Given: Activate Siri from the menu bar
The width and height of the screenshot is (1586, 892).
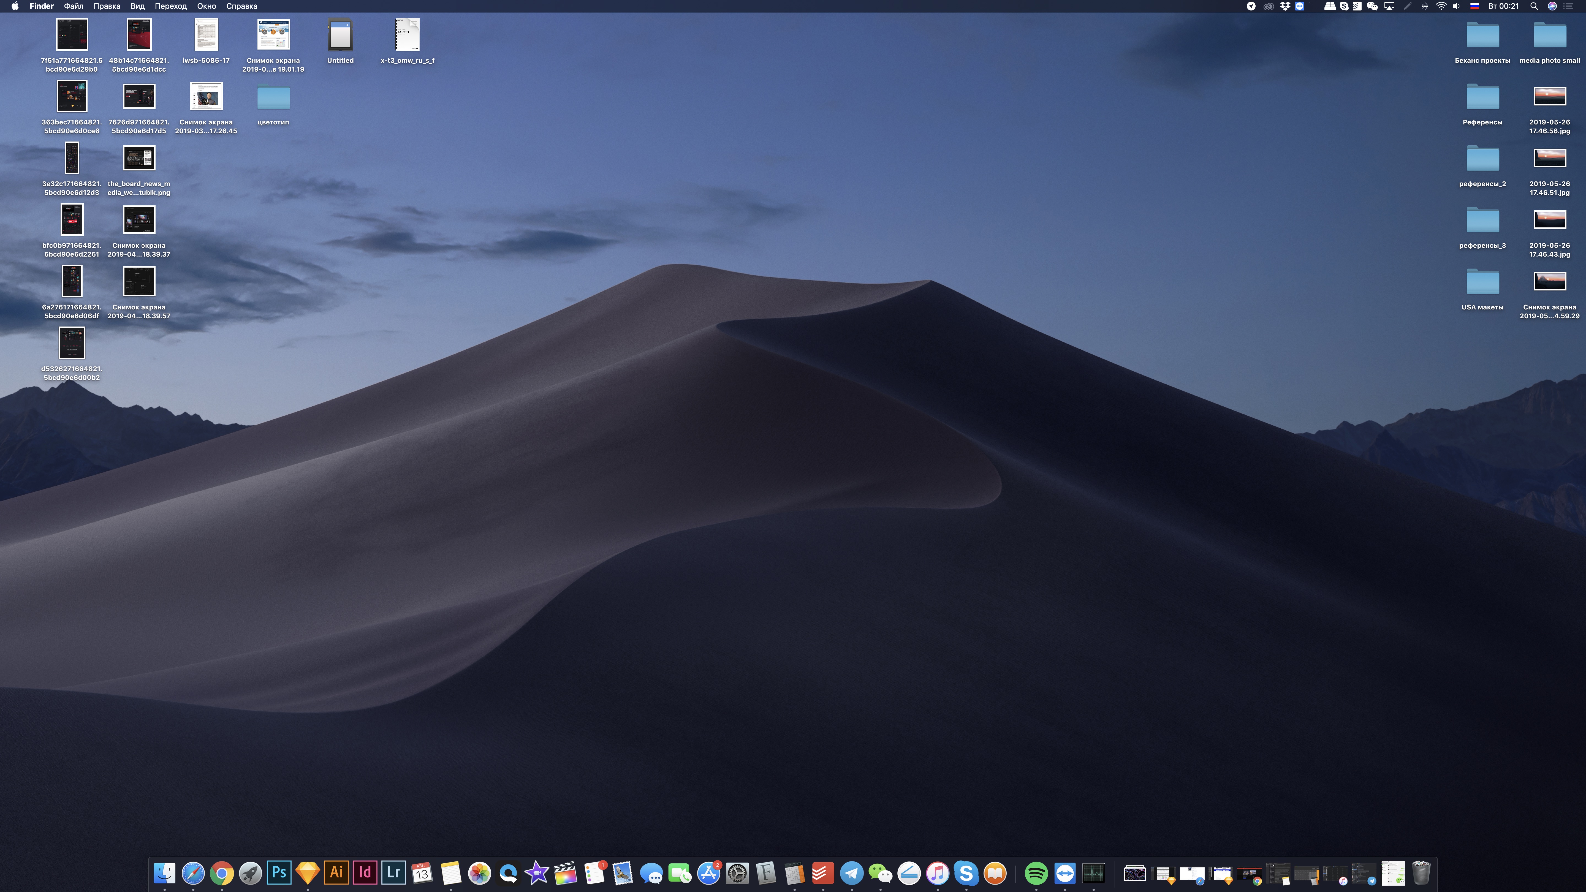Looking at the screenshot, I should click(x=1552, y=6).
